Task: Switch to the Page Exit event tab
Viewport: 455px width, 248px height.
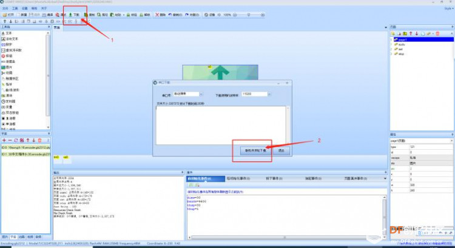Action: click(x=356, y=179)
